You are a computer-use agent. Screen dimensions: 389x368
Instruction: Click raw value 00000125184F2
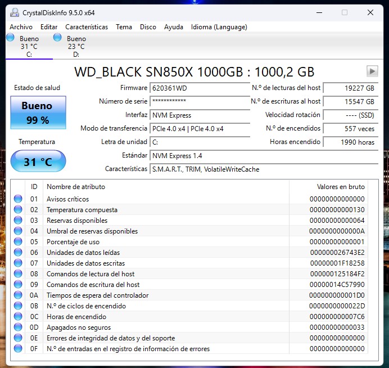point(337,273)
